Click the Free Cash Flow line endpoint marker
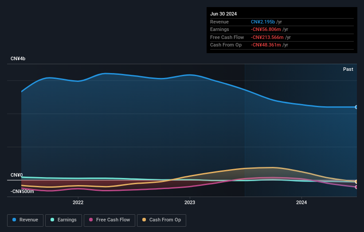The width and height of the screenshot is (364, 232). coord(356,187)
